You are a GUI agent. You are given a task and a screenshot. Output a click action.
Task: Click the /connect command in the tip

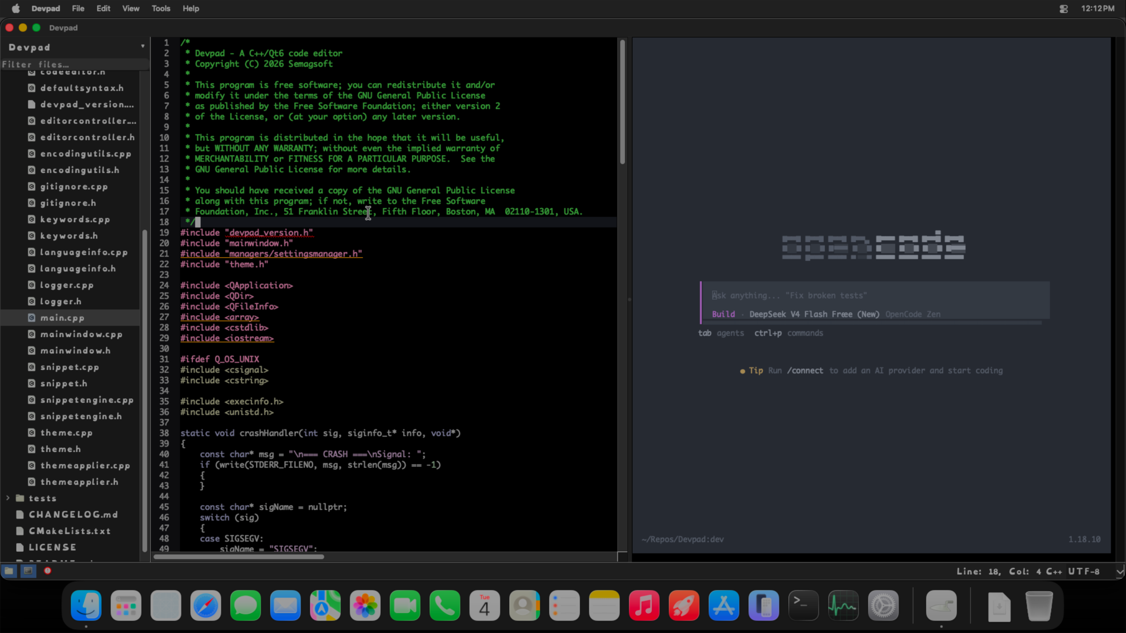805,371
